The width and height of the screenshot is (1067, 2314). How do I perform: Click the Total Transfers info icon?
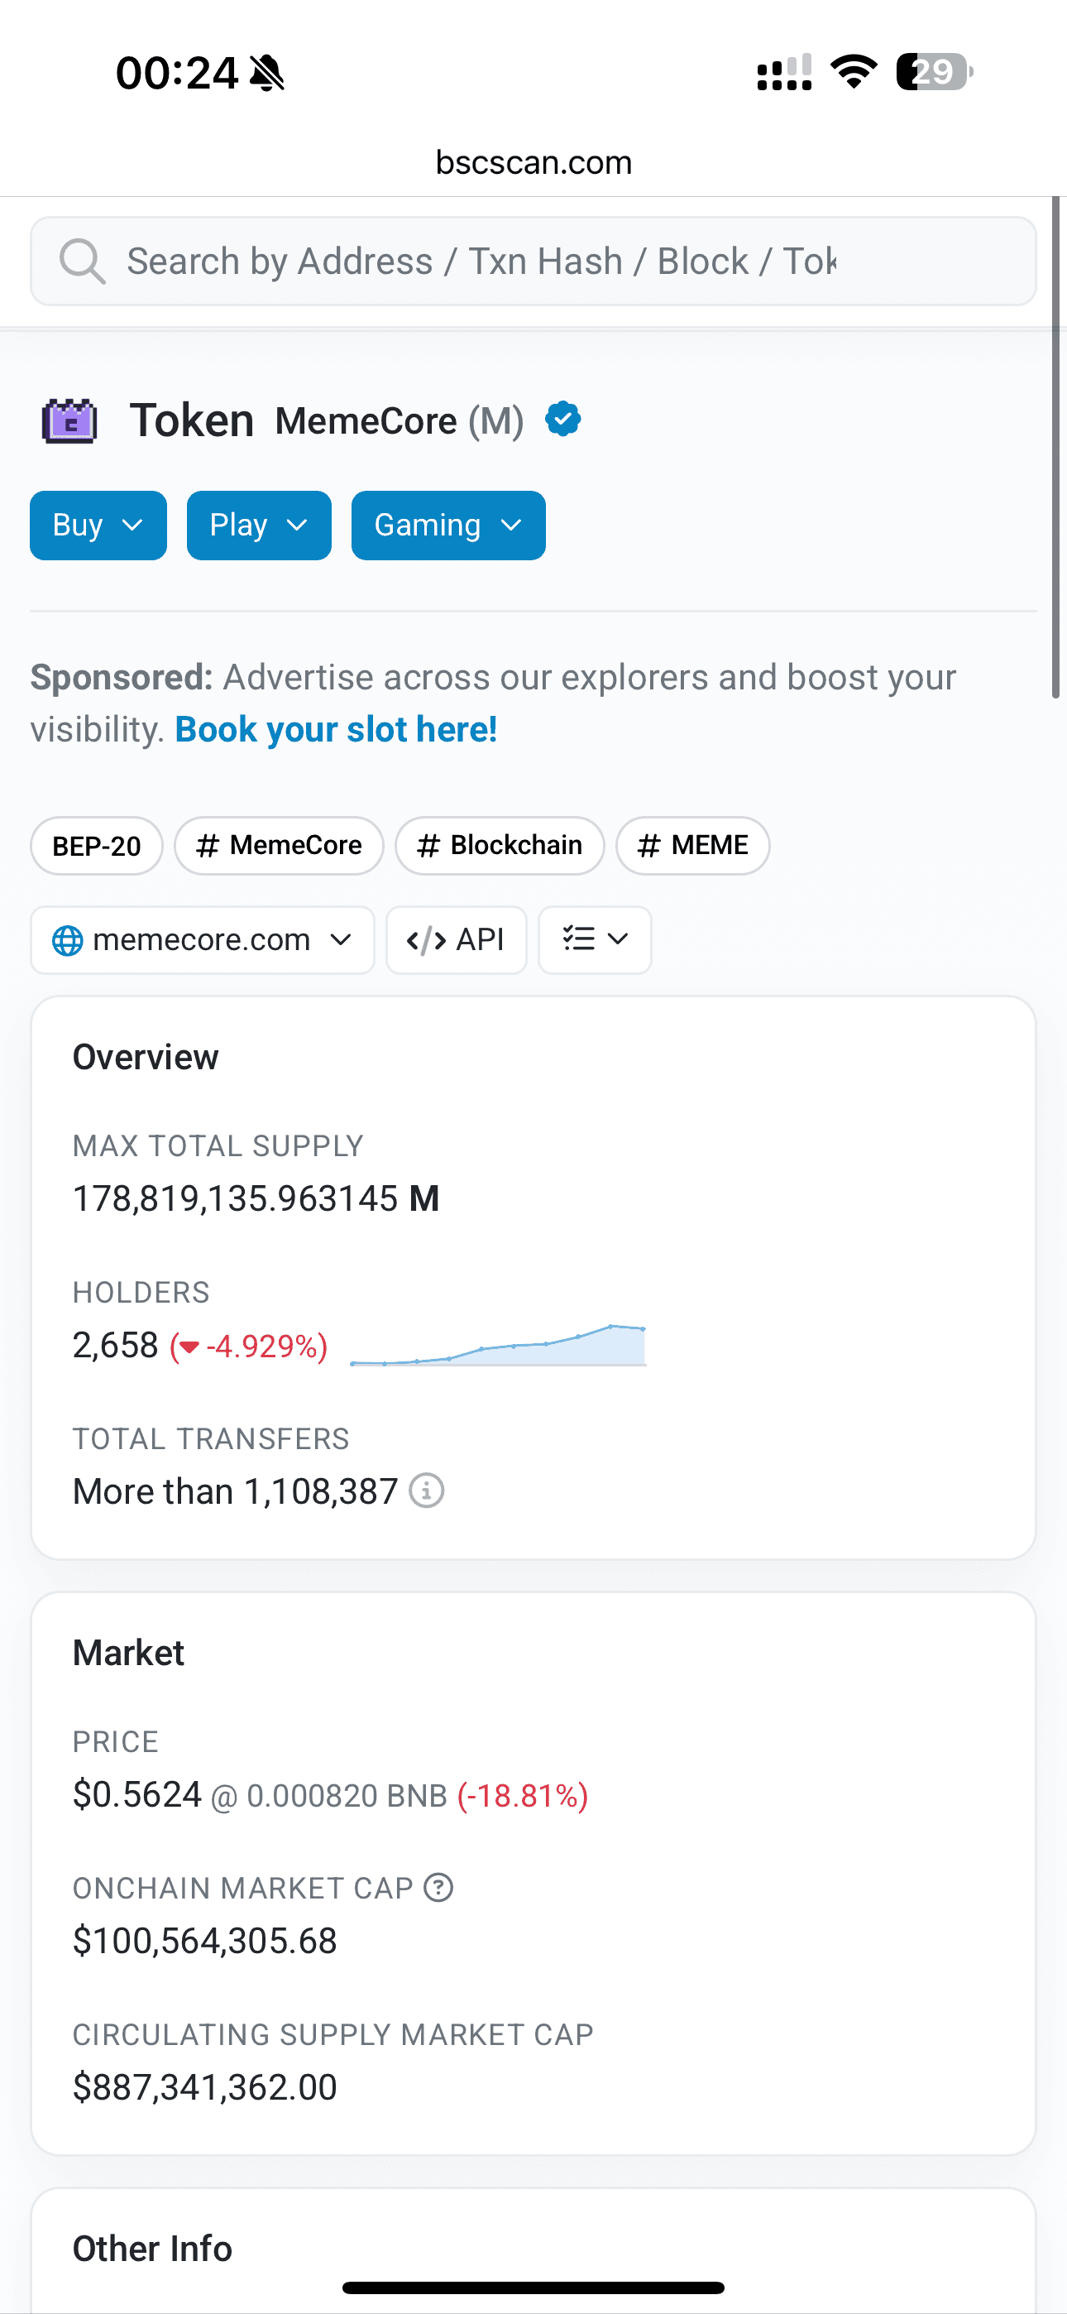pos(427,1491)
